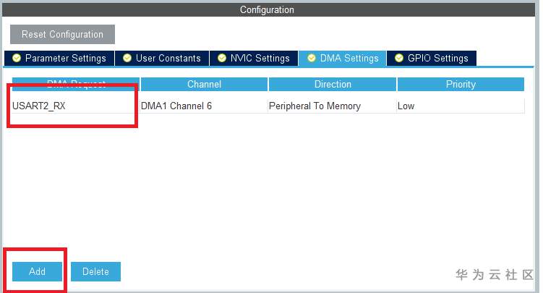Image resolution: width=543 pixels, height=293 pixels.
Task: Switch to the Parameter Settings tab
Action: click(x=65, y=58)
